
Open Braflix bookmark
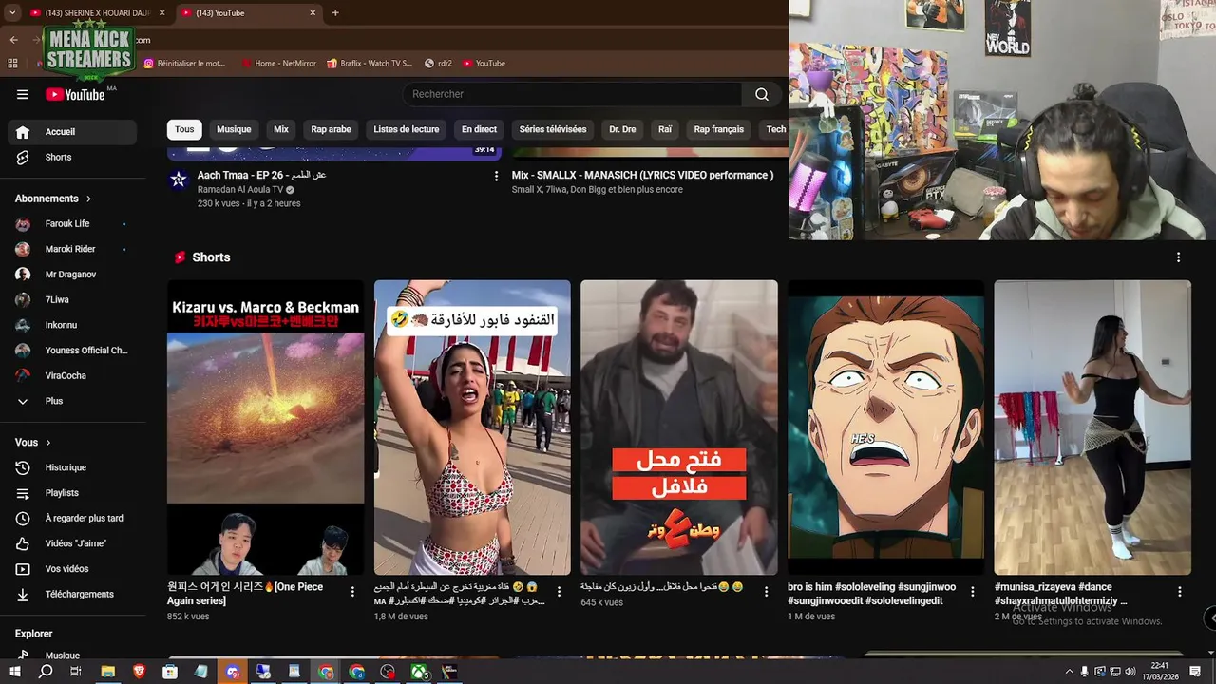click(369, 64)
